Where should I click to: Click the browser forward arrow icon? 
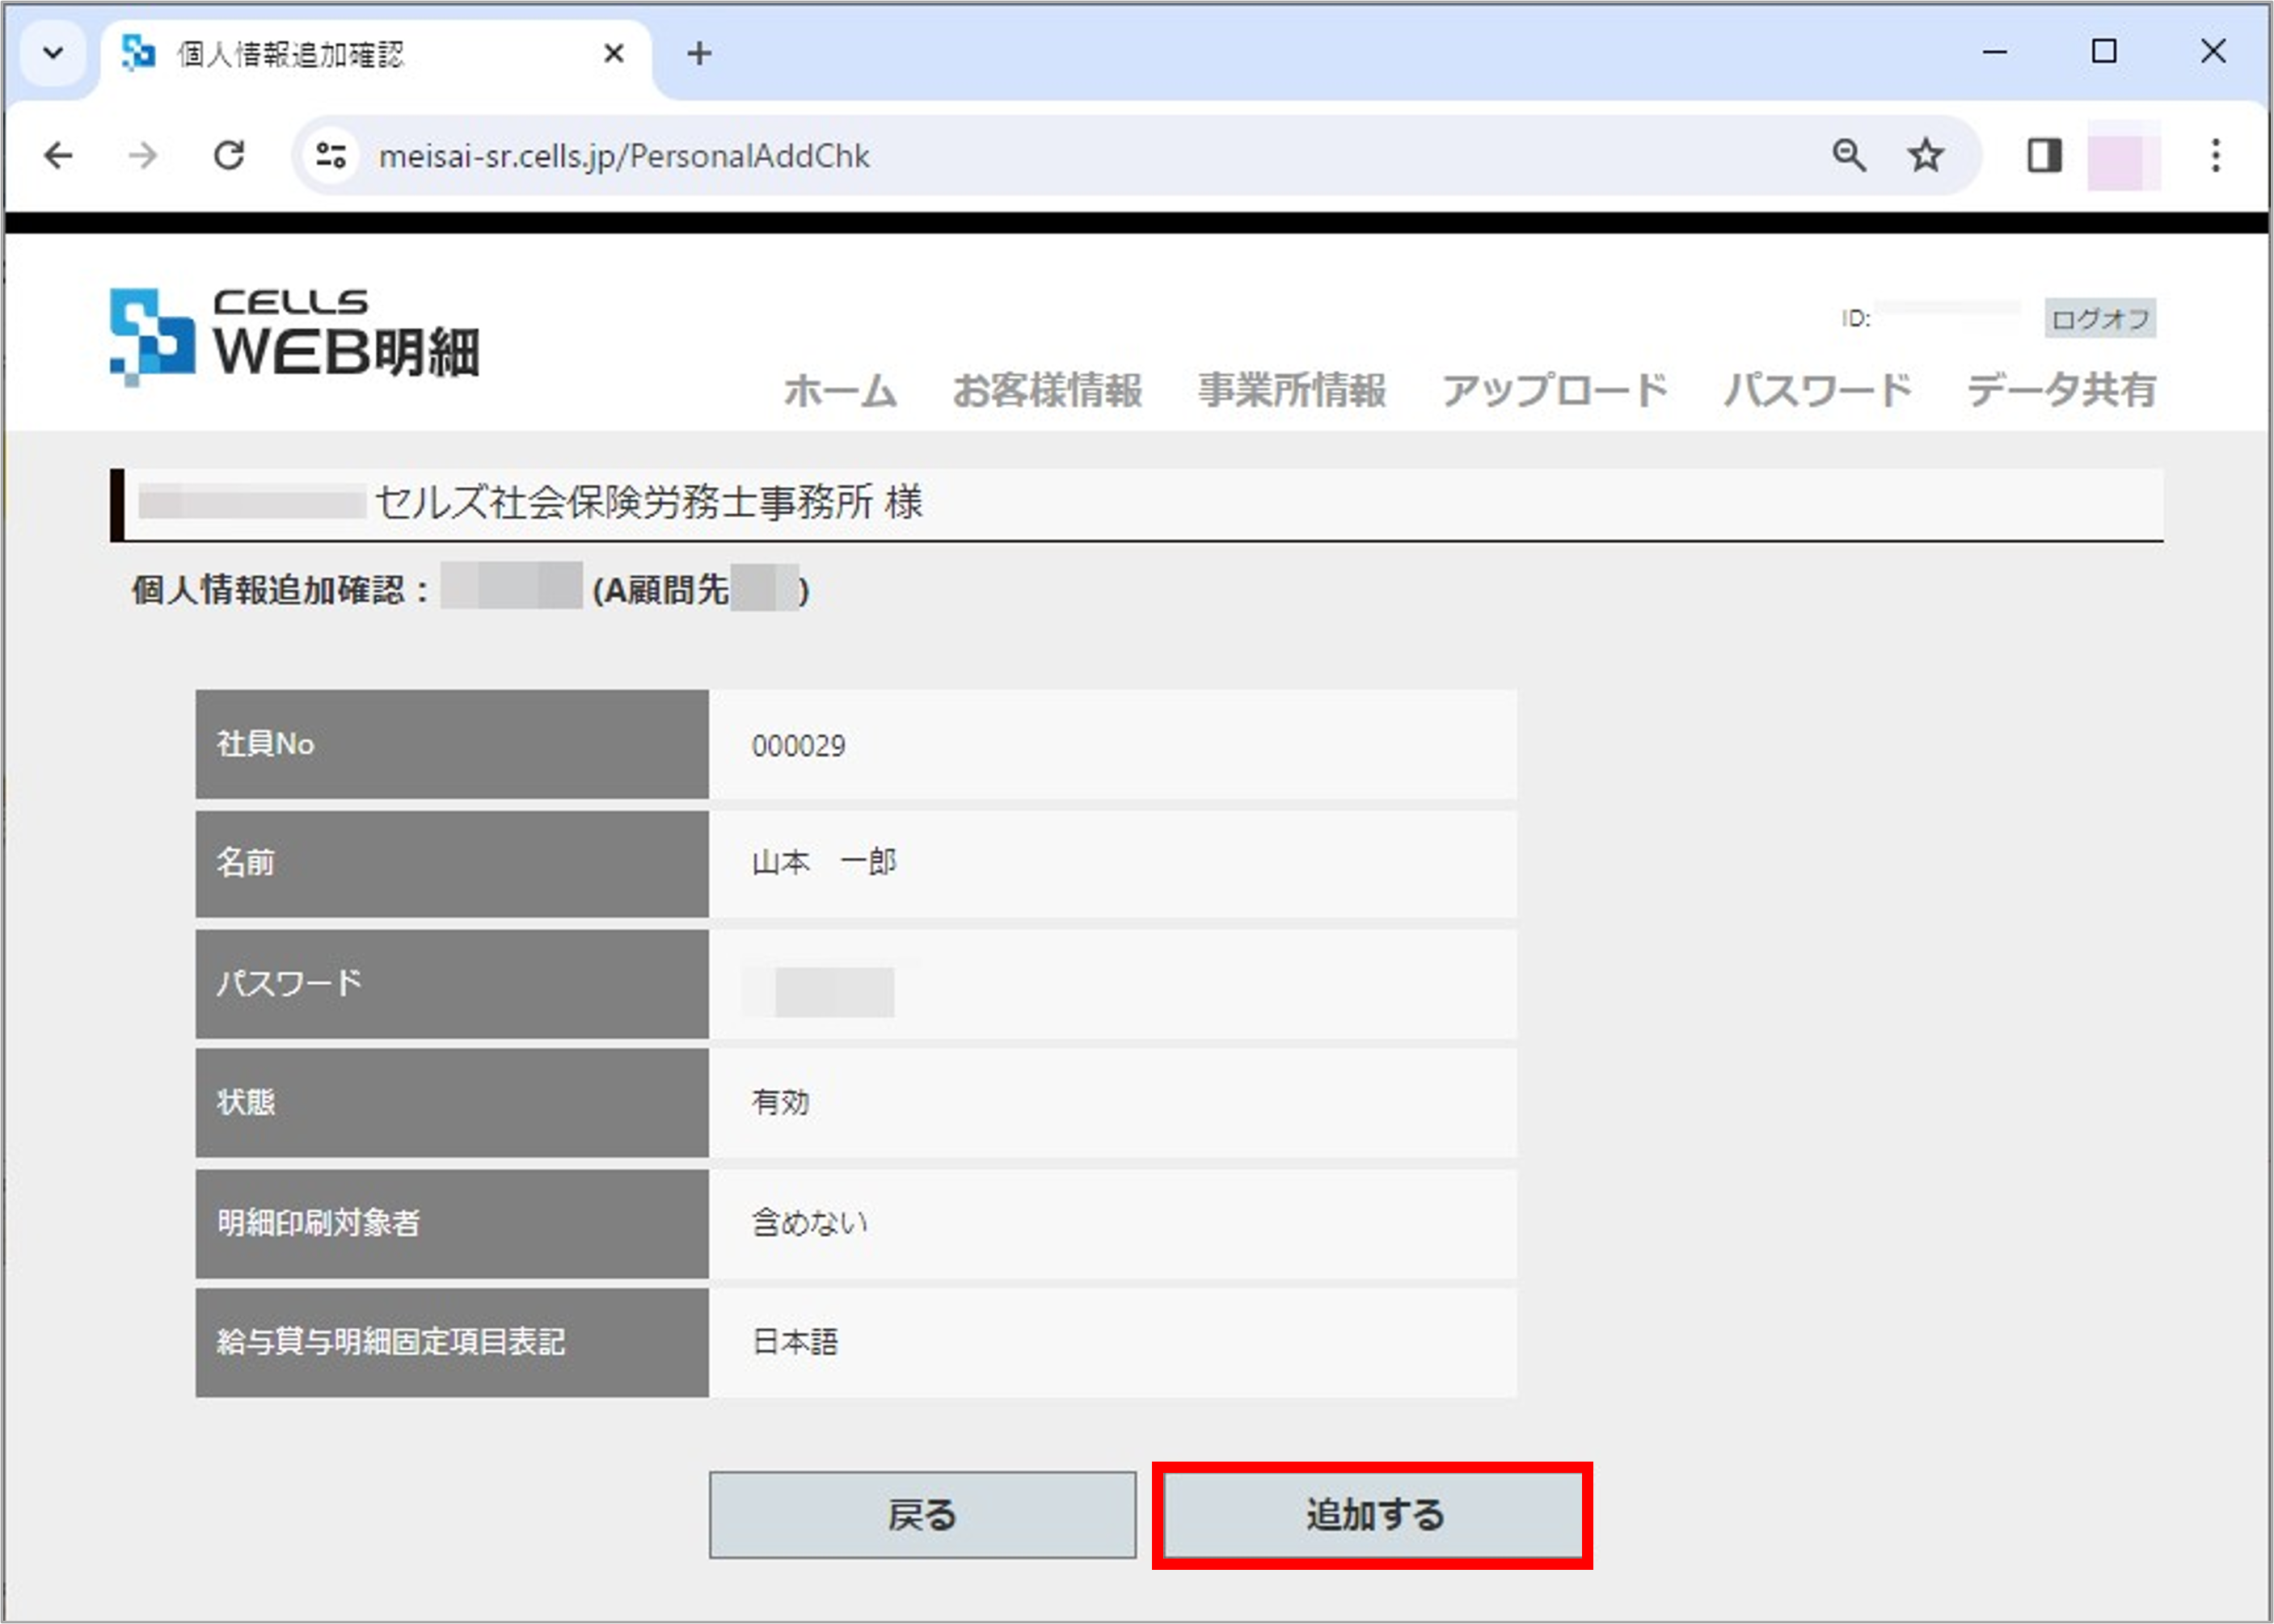pos(143,156)
